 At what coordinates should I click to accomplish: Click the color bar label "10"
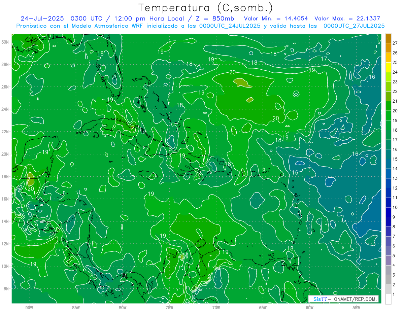[395, 207]
